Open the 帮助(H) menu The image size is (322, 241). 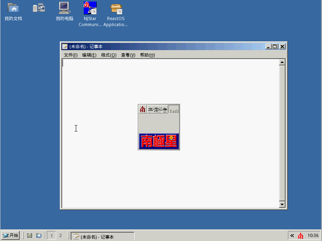[148, 55]
